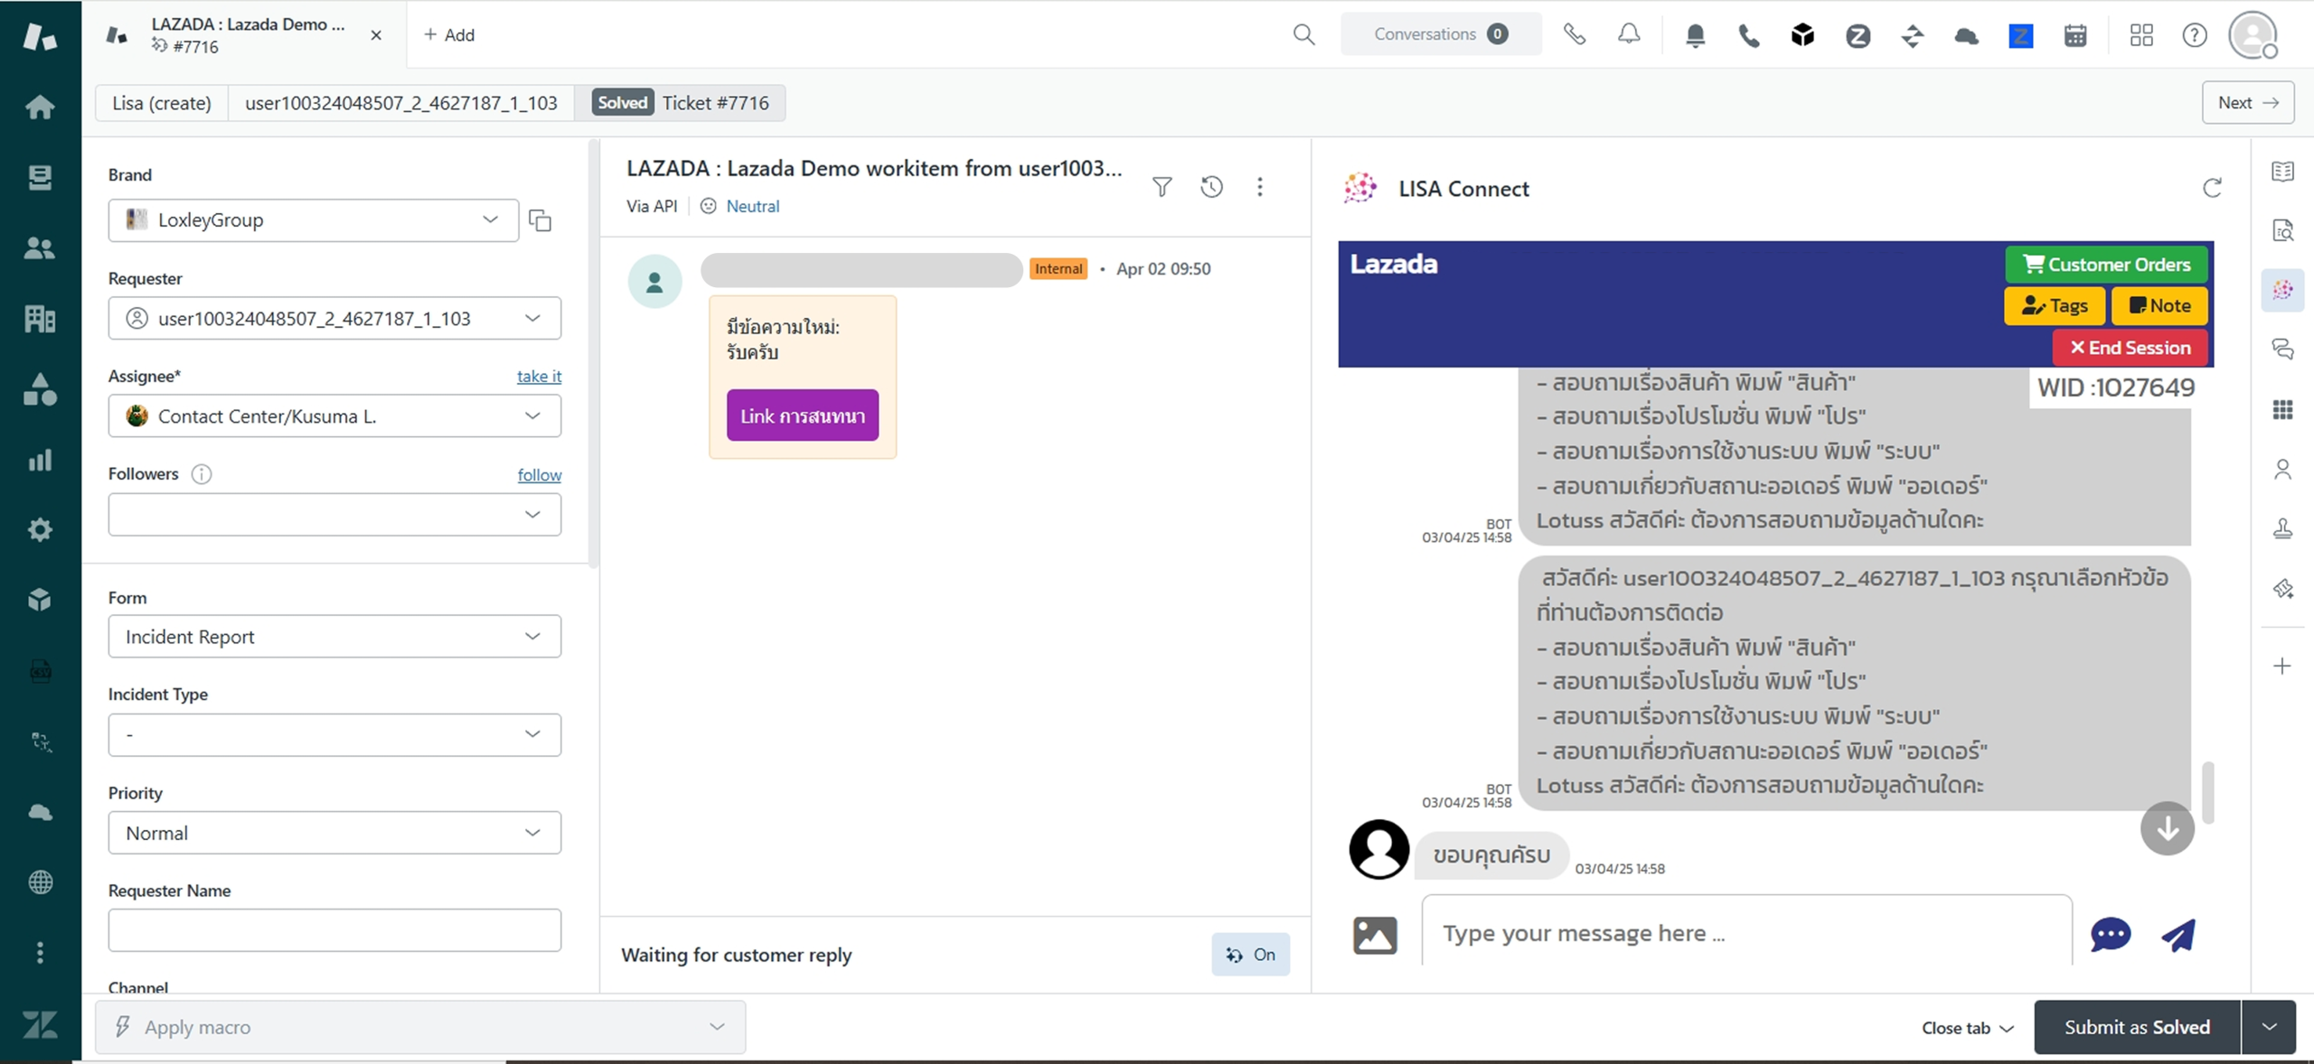Click the ticket events history clock icon
This screenshot has height=1064, width=2314.
(1211, 187)
